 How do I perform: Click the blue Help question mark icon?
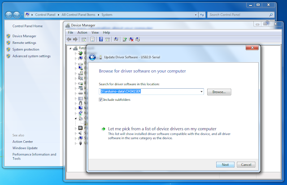click(x=101, y=39)
